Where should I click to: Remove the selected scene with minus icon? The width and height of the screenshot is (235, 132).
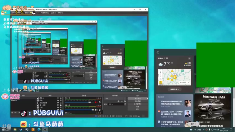click(x=16, y=113)
